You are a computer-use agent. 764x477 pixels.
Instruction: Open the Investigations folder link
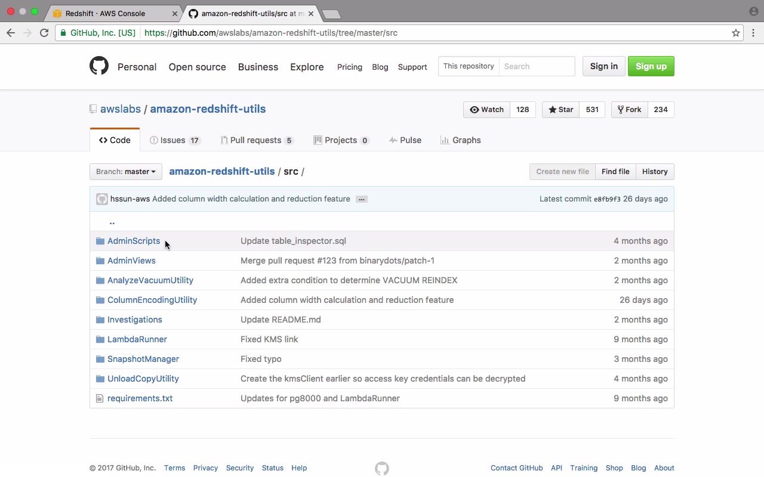pyautogui.click(x=135, y=320)
